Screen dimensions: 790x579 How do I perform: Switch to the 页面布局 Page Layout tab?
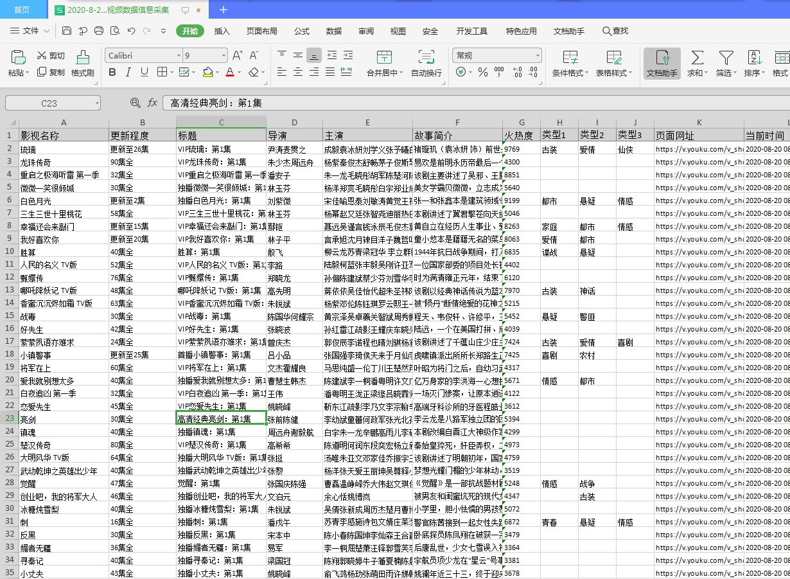point(262,31)
